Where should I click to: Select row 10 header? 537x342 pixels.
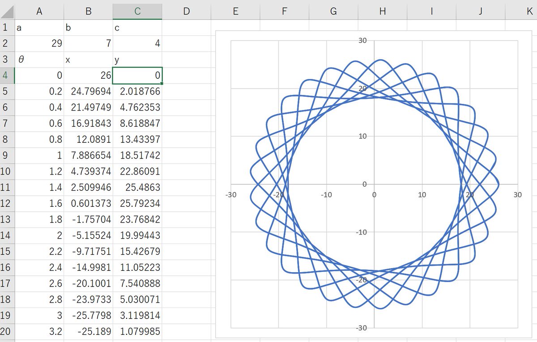click(x=7, y=171)
